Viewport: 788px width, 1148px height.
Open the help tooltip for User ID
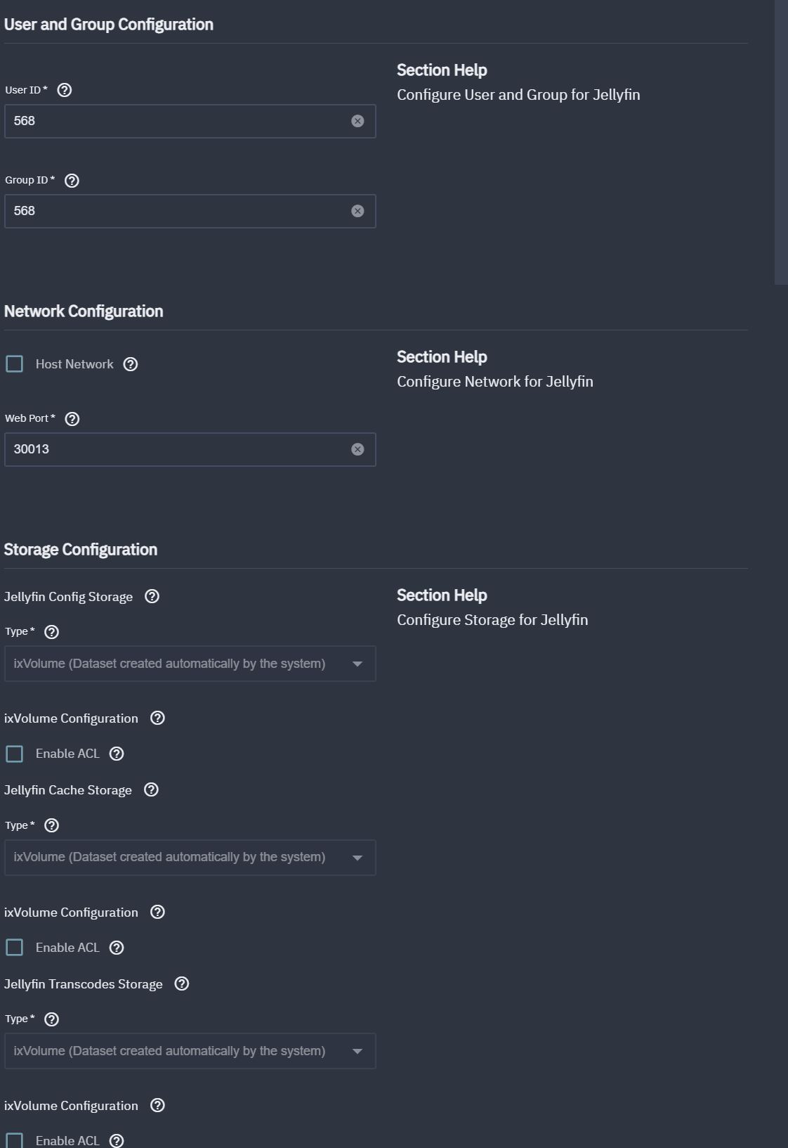click(x=65, y=90)
